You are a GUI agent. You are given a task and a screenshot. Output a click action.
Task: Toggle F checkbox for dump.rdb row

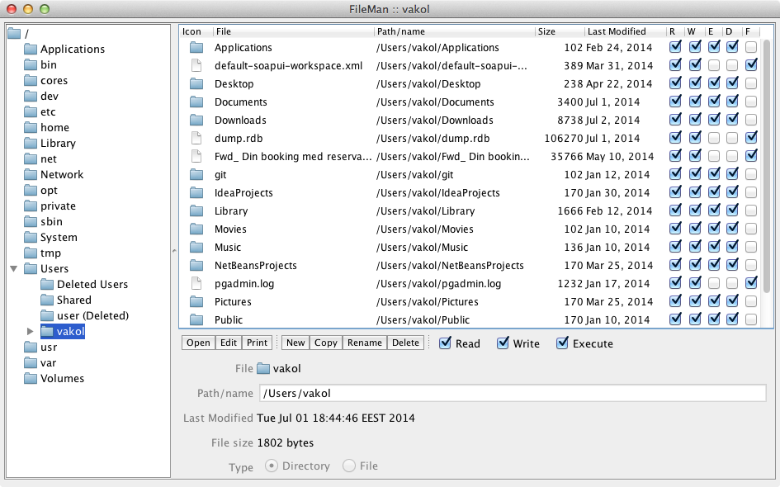pyautogui.click(x=751, y=137)
